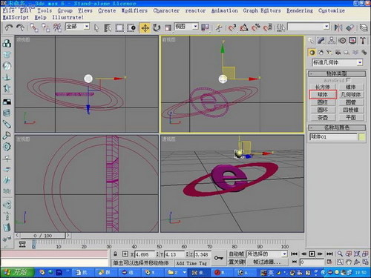Click the object color swatch beside 球体01
371x278 pixels.
coord(362,137)
